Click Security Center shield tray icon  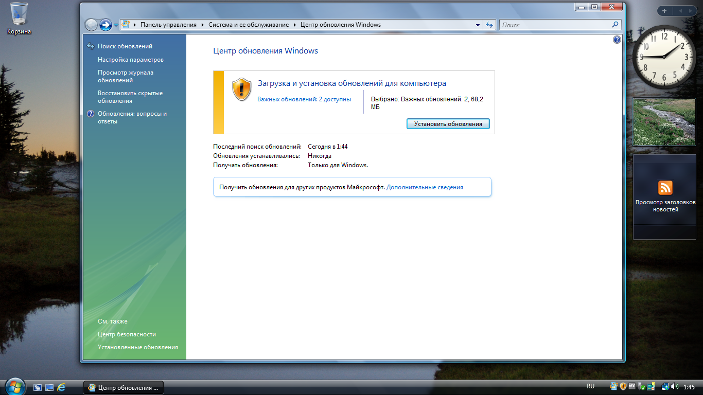pyautogui.click(x=623, y=386)
